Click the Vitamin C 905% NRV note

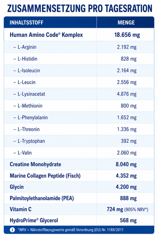(x=136, y=210)
